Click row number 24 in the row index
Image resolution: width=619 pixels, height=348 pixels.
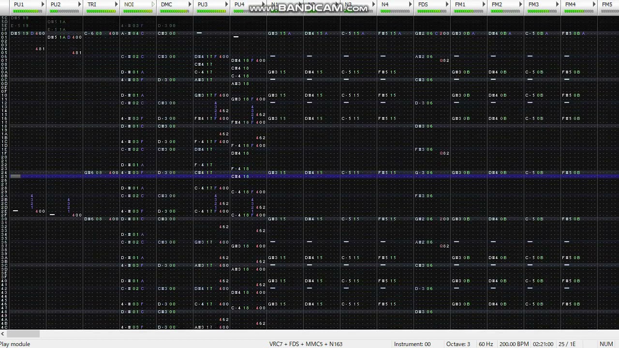tap(4, 173)
